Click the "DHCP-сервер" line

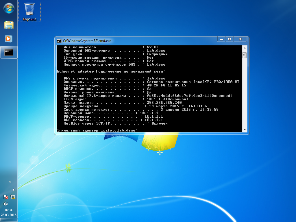pyautogui.click(x=113, y=116)
